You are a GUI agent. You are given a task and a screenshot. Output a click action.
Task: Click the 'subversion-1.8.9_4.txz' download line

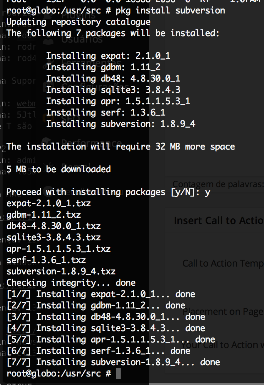click(61, 271)
